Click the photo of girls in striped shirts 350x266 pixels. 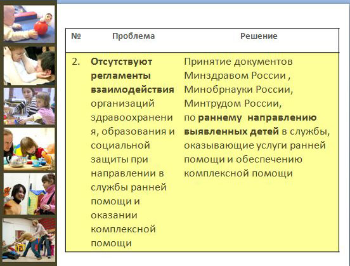pyautogui.click(x=29, y=106)
